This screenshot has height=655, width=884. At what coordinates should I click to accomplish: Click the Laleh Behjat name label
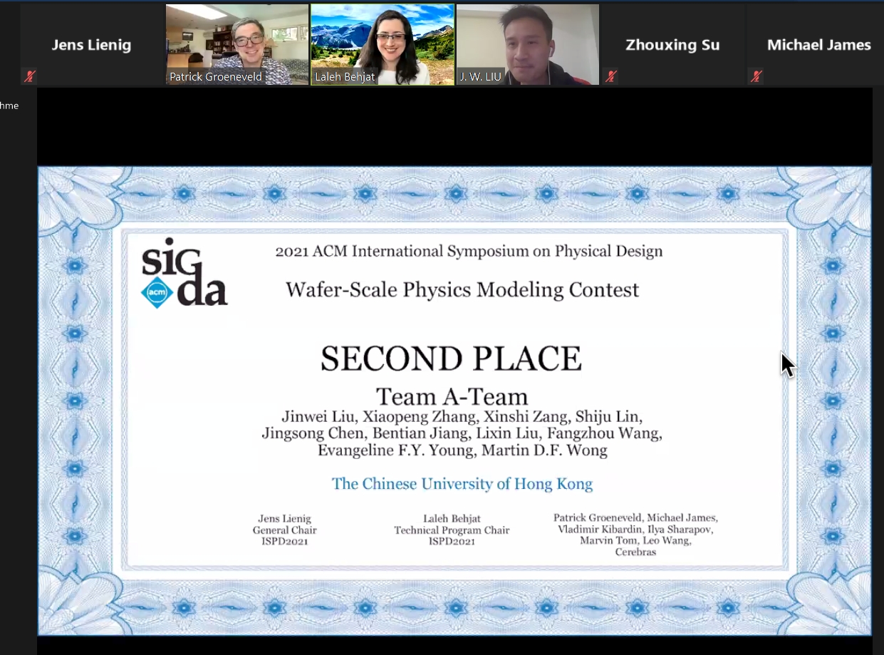tap(345, 77)
